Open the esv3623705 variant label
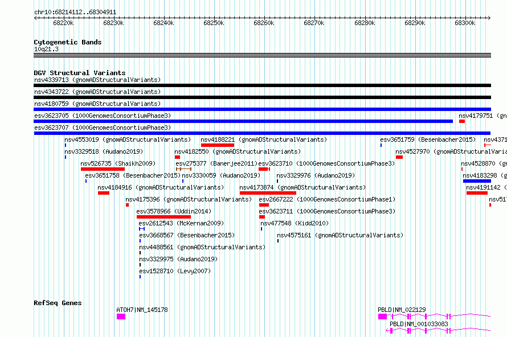Screen dimensions: 507x337 coord(103,116)
